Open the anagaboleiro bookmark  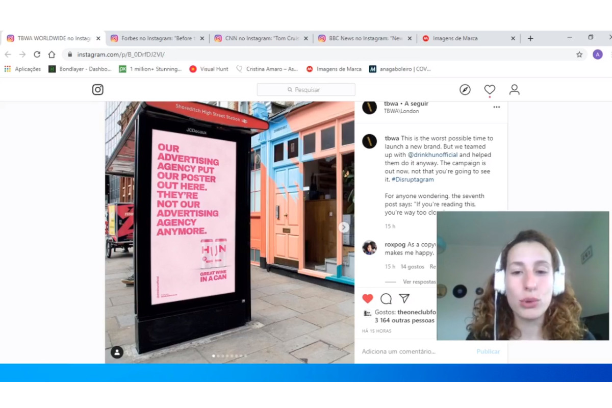pyautogui.click(x=400, y=69)
